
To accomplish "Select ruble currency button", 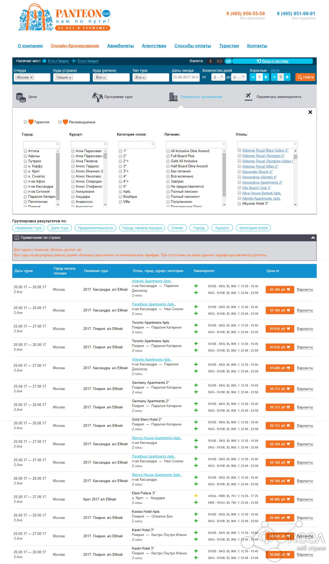I will (229, 61).
